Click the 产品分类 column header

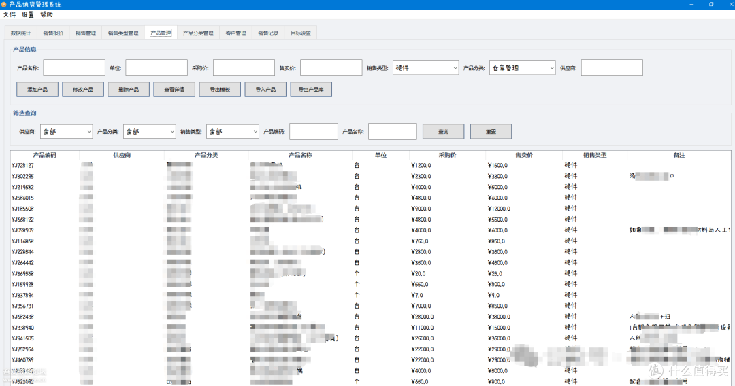click(x=206, y=156)
